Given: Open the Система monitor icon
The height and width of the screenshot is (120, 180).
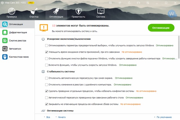Looking at the screenshot, I should [x=101, y=11].
